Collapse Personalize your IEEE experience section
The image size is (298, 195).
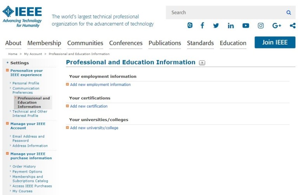7,70
